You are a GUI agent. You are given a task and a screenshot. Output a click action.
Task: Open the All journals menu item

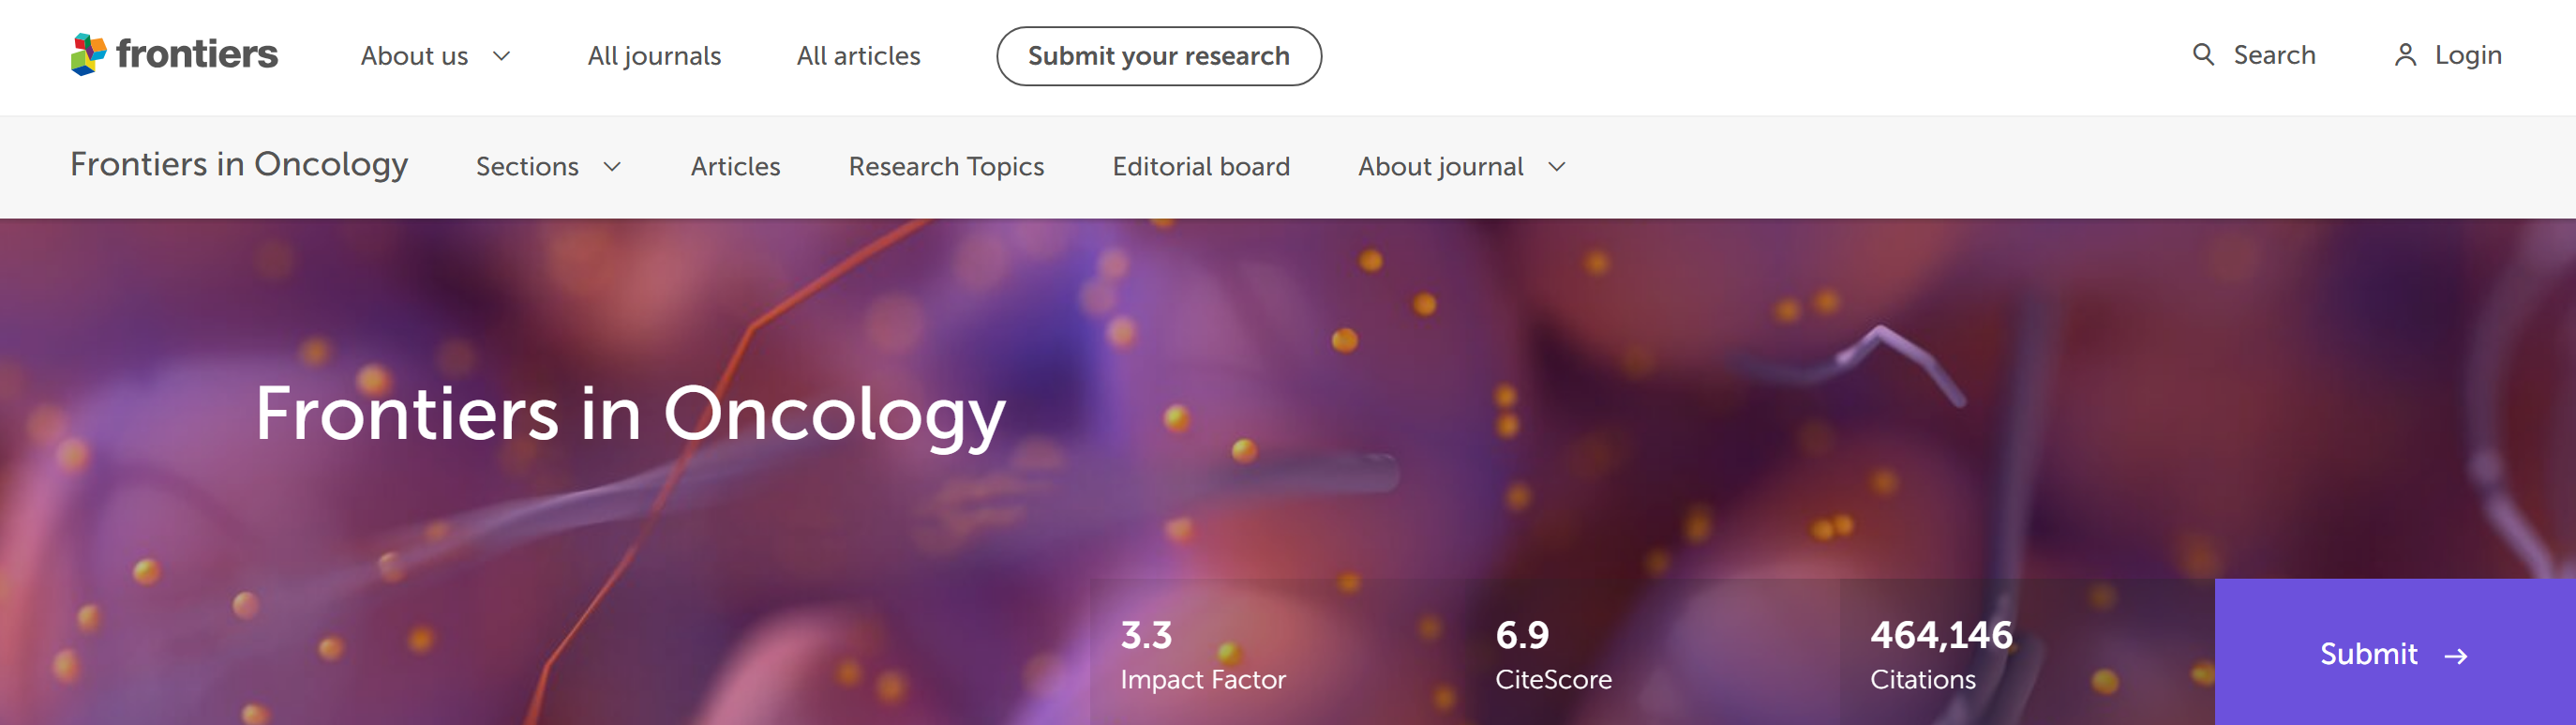(x=654, y=56)
